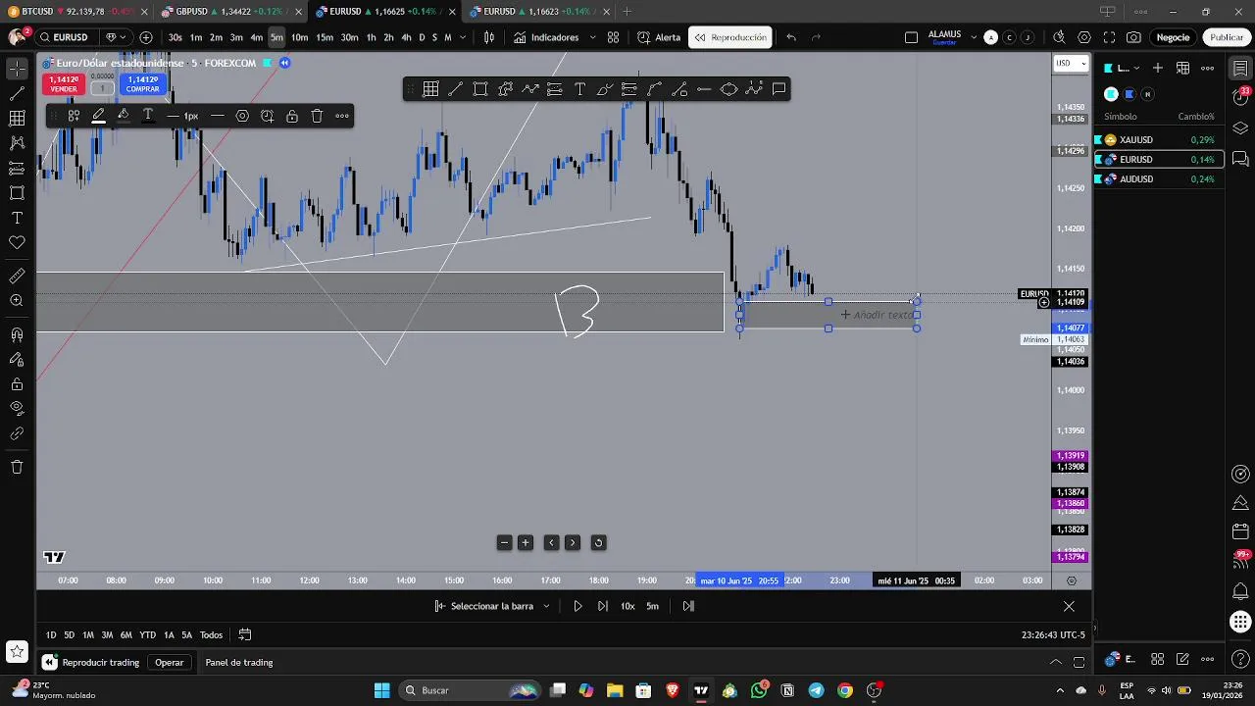
Task: Select XAUUSD in the watchlist
Action: [1159, 140]
